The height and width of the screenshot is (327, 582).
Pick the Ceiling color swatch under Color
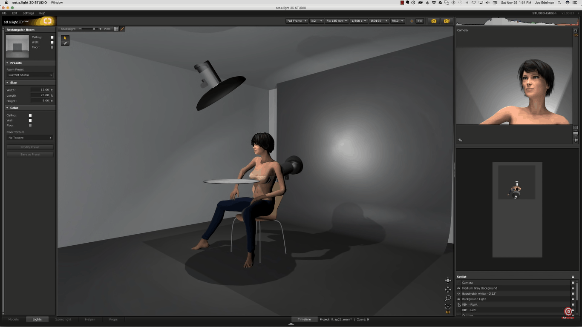[30, 115]
